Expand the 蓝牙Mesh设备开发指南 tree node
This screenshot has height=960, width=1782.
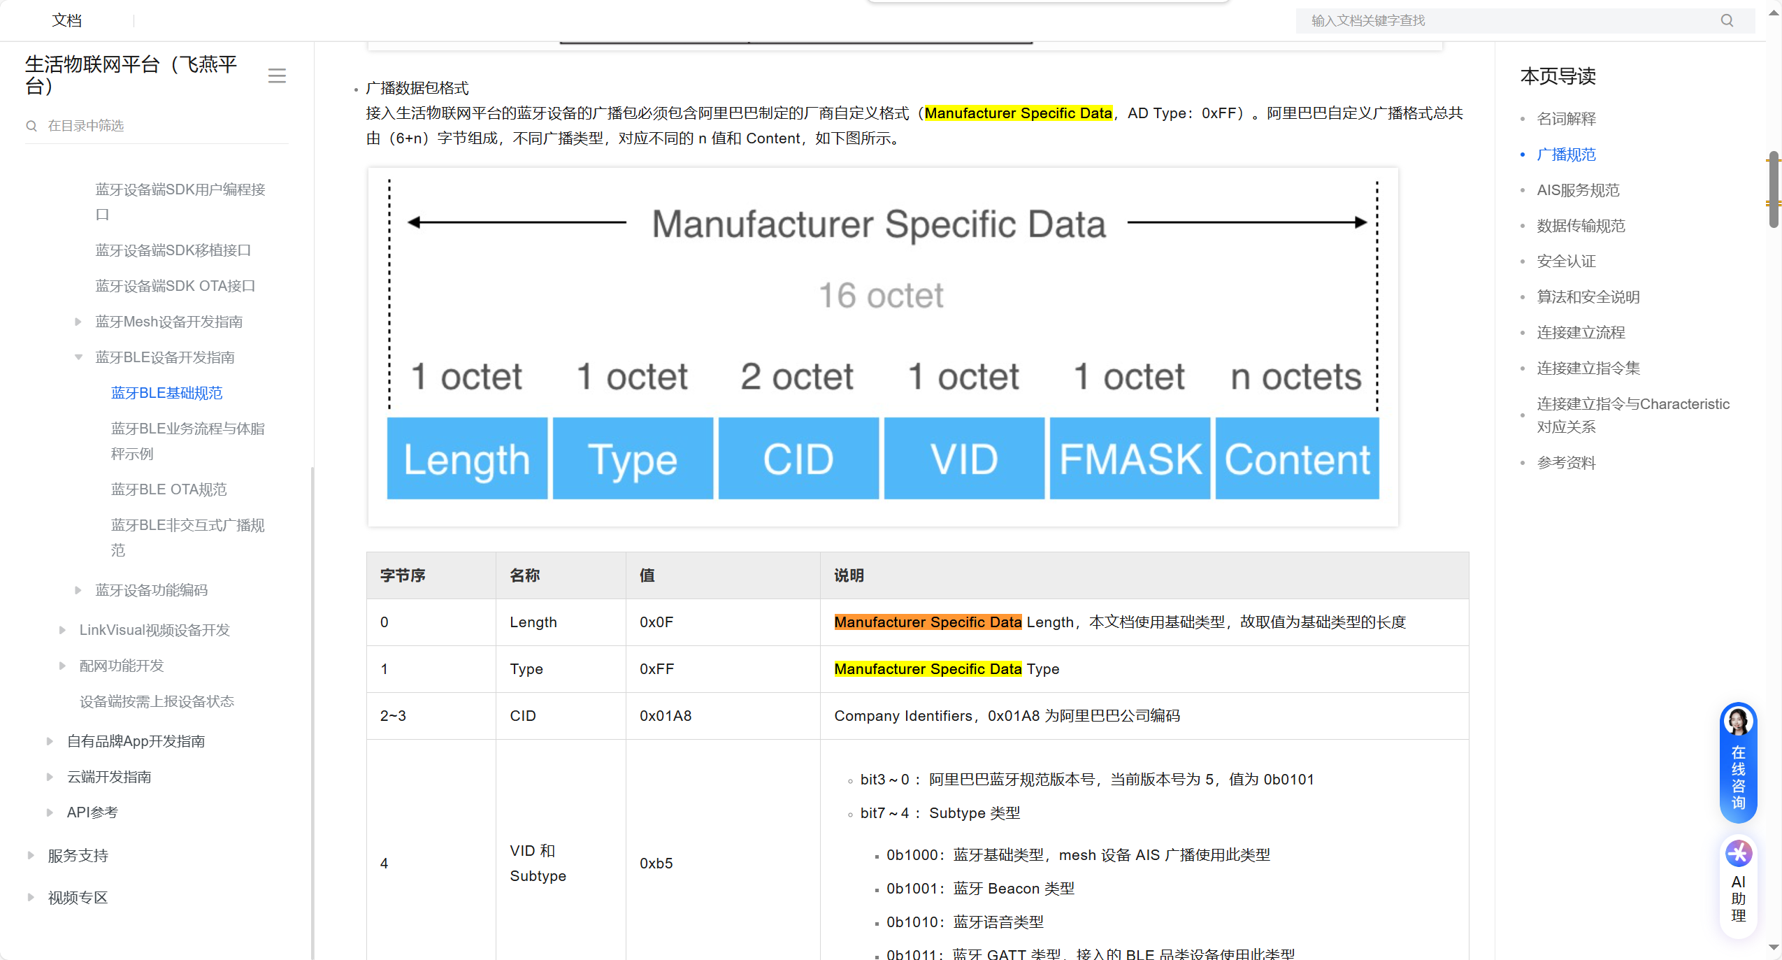[x=78, y=322]
